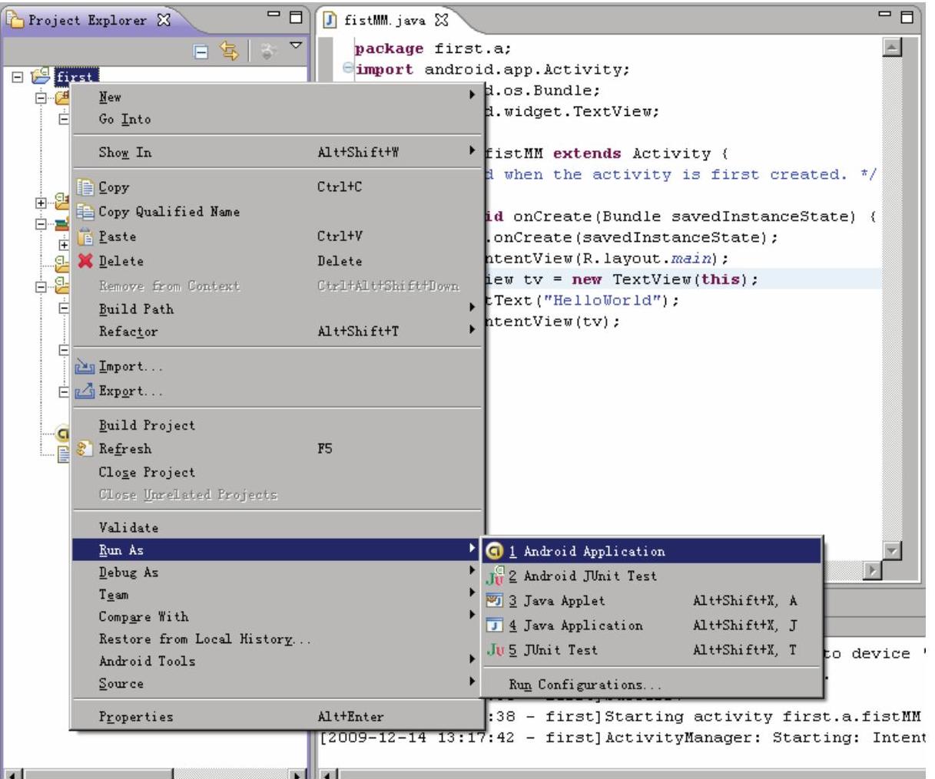Click editor vertical scrollbar up arrow

click(x=891, y=48)
